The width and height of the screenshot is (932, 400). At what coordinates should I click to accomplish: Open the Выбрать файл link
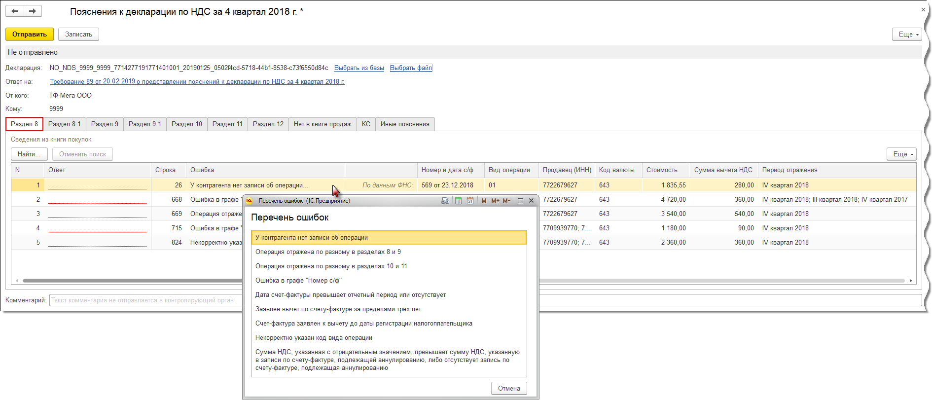point(411,68)
